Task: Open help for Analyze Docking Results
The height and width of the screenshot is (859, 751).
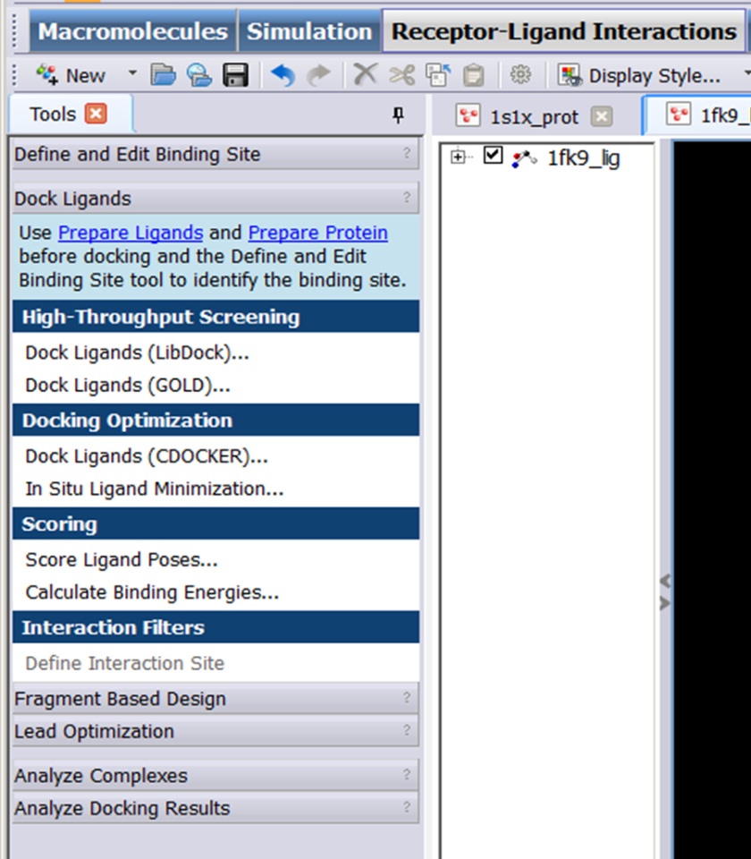Action: pos(407,807)
